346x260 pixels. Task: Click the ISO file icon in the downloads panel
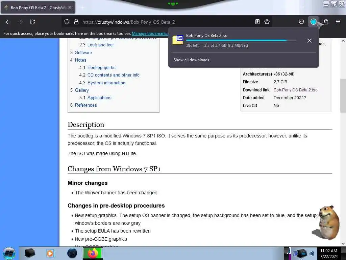(178, 40)
